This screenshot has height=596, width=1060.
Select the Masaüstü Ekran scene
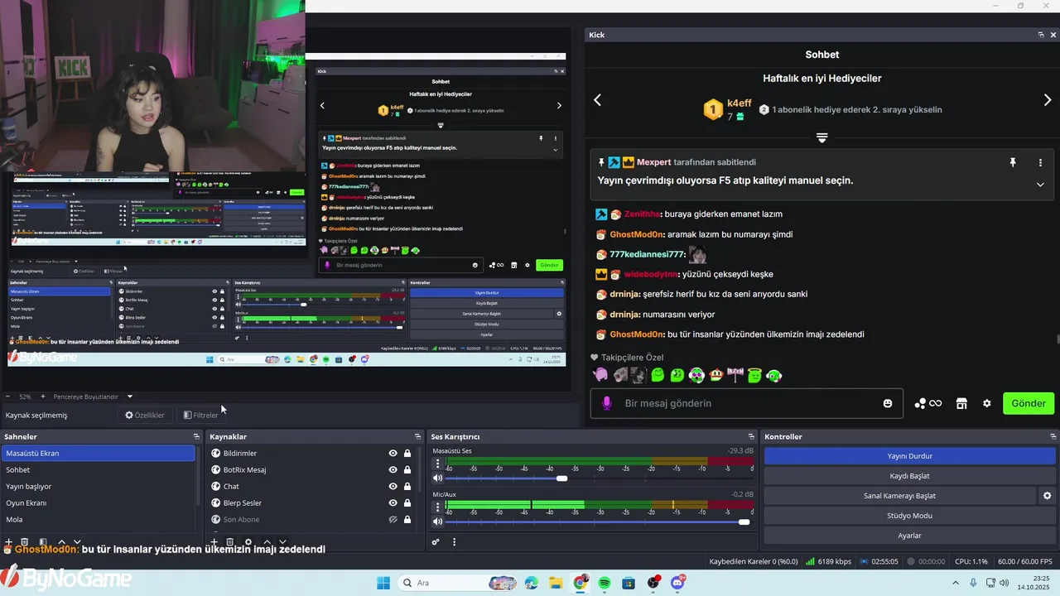98,453
